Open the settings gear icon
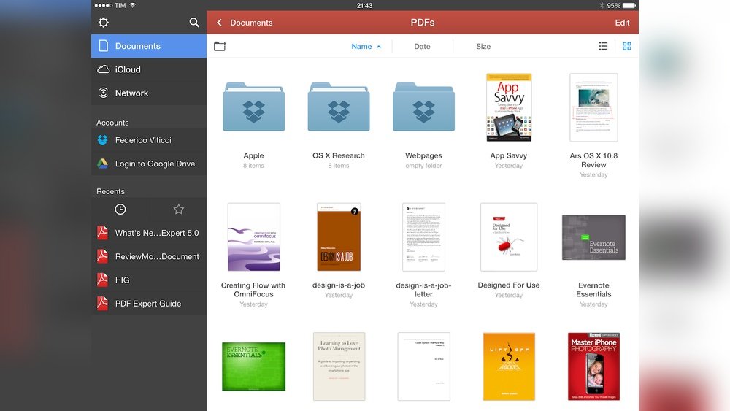Viewport: 730px width, 411px height. 104,23
